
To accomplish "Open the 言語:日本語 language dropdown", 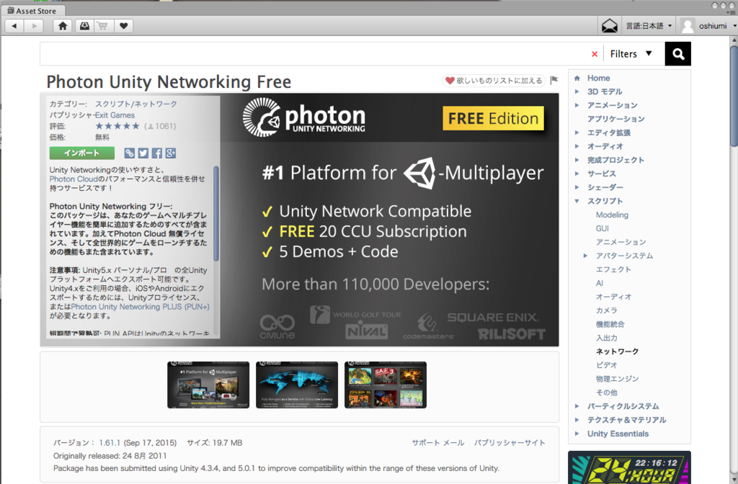I will tap(649, 26).
